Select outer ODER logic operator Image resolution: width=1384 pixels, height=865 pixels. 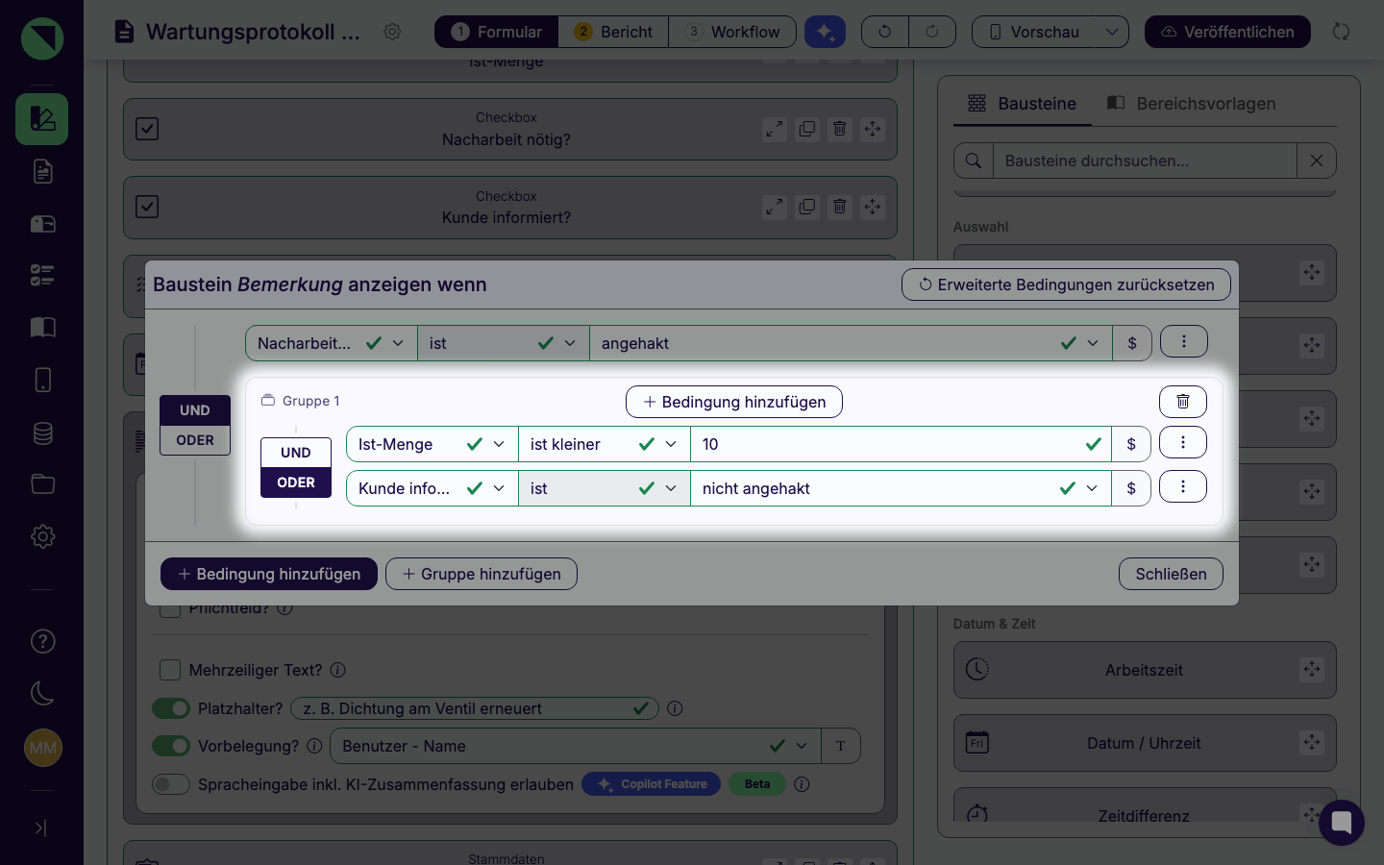pos(195,440)
